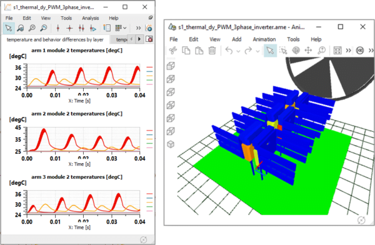Open the Animation menu

point(264,39)
